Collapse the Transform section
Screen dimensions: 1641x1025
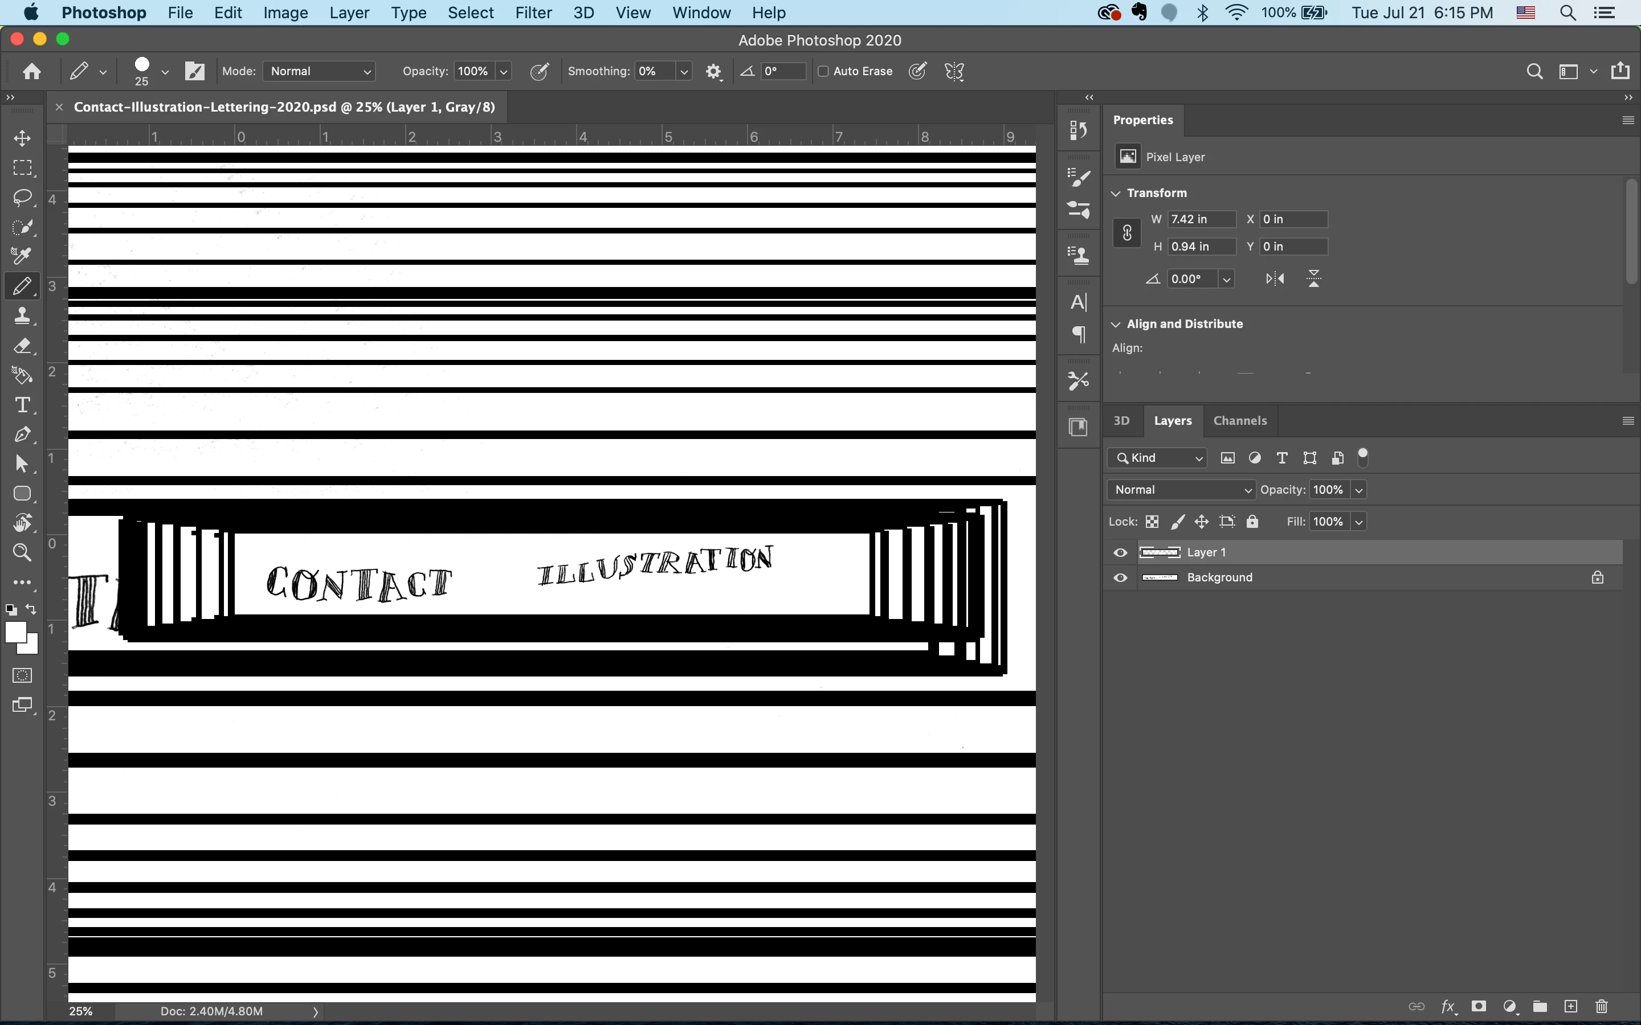click(1116, 193)
